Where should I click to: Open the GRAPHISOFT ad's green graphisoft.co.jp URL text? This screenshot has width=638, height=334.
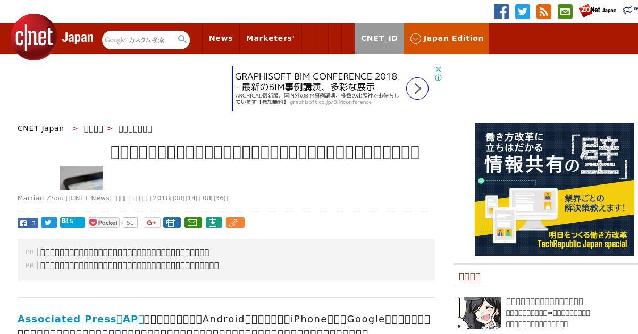click(x=330, y=102)
